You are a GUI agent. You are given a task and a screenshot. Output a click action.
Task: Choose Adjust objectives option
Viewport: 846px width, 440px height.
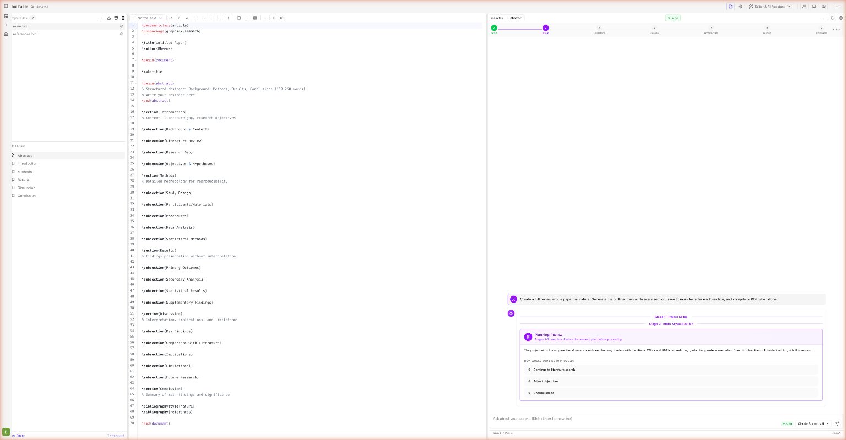pyautogui.click(x=671, y=381)
